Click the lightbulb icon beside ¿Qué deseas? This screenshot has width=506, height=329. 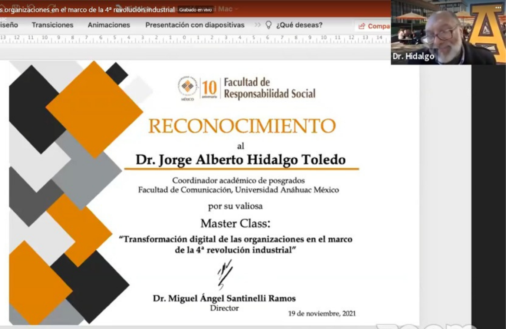tap(269, 25)
